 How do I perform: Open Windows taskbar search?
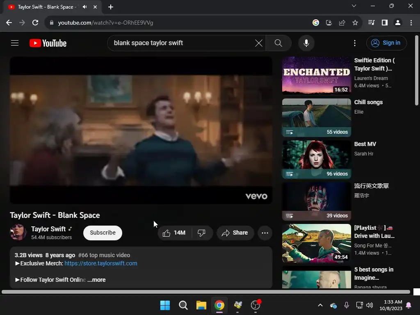click(x=183, y=305)
